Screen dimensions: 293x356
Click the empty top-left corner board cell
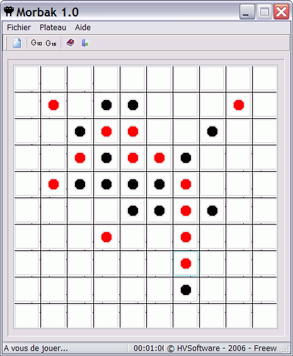coord(27,79)
